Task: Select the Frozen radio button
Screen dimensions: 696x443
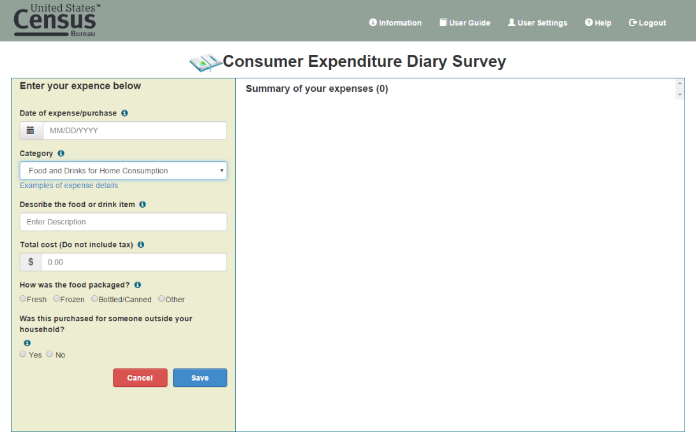Action: 56,299
